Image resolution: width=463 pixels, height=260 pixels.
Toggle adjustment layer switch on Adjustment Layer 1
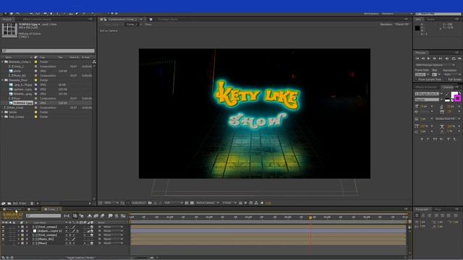(x=88, y=231)
